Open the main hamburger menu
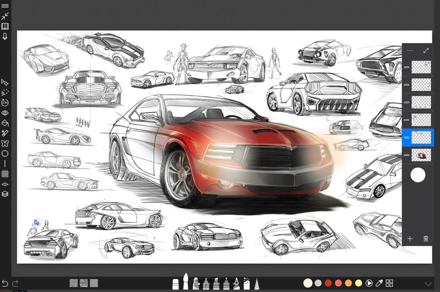The height and width of the screenshot is (292, 440). pyautogui.click(x=5, y=6)
